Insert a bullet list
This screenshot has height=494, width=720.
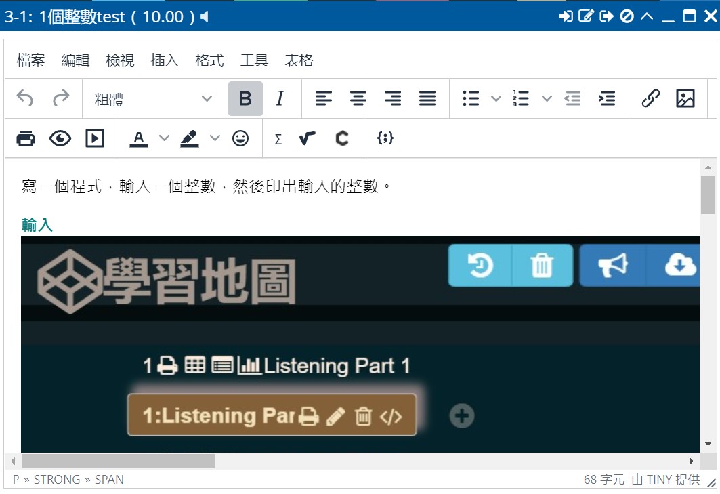(x=471, y=98)
